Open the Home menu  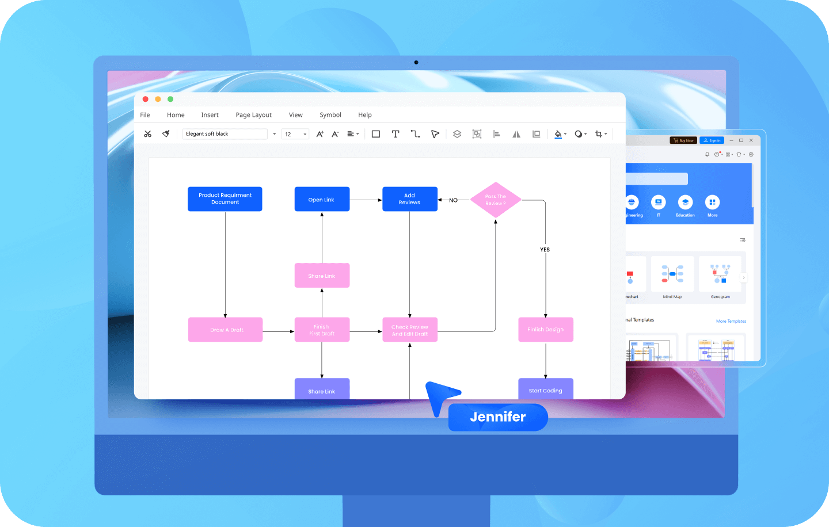[x=176, y=115]
